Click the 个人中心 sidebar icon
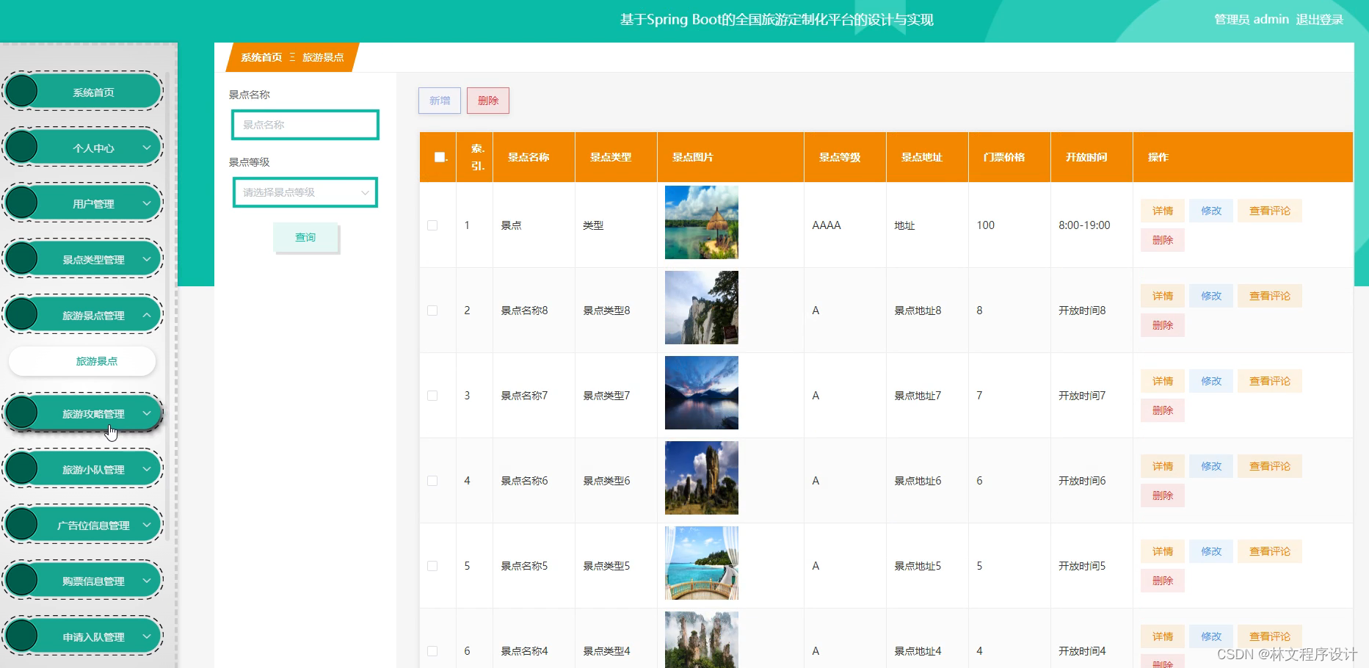 [22, 146]
